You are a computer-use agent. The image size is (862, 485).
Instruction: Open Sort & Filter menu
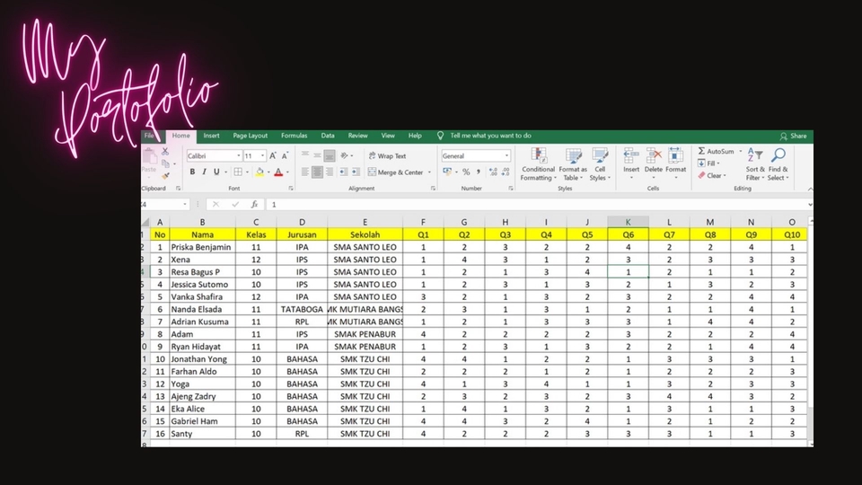click(755, 164)
